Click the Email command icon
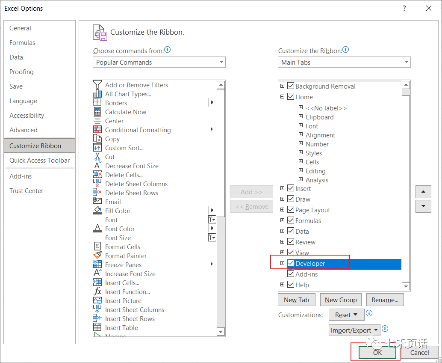 click(97, 200)
